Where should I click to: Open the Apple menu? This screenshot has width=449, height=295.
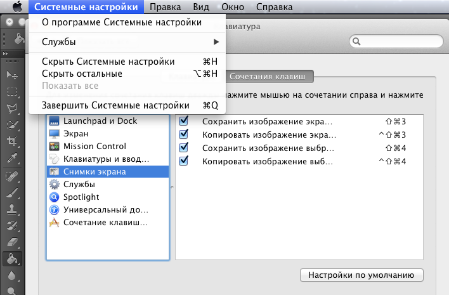coord(17,6)
